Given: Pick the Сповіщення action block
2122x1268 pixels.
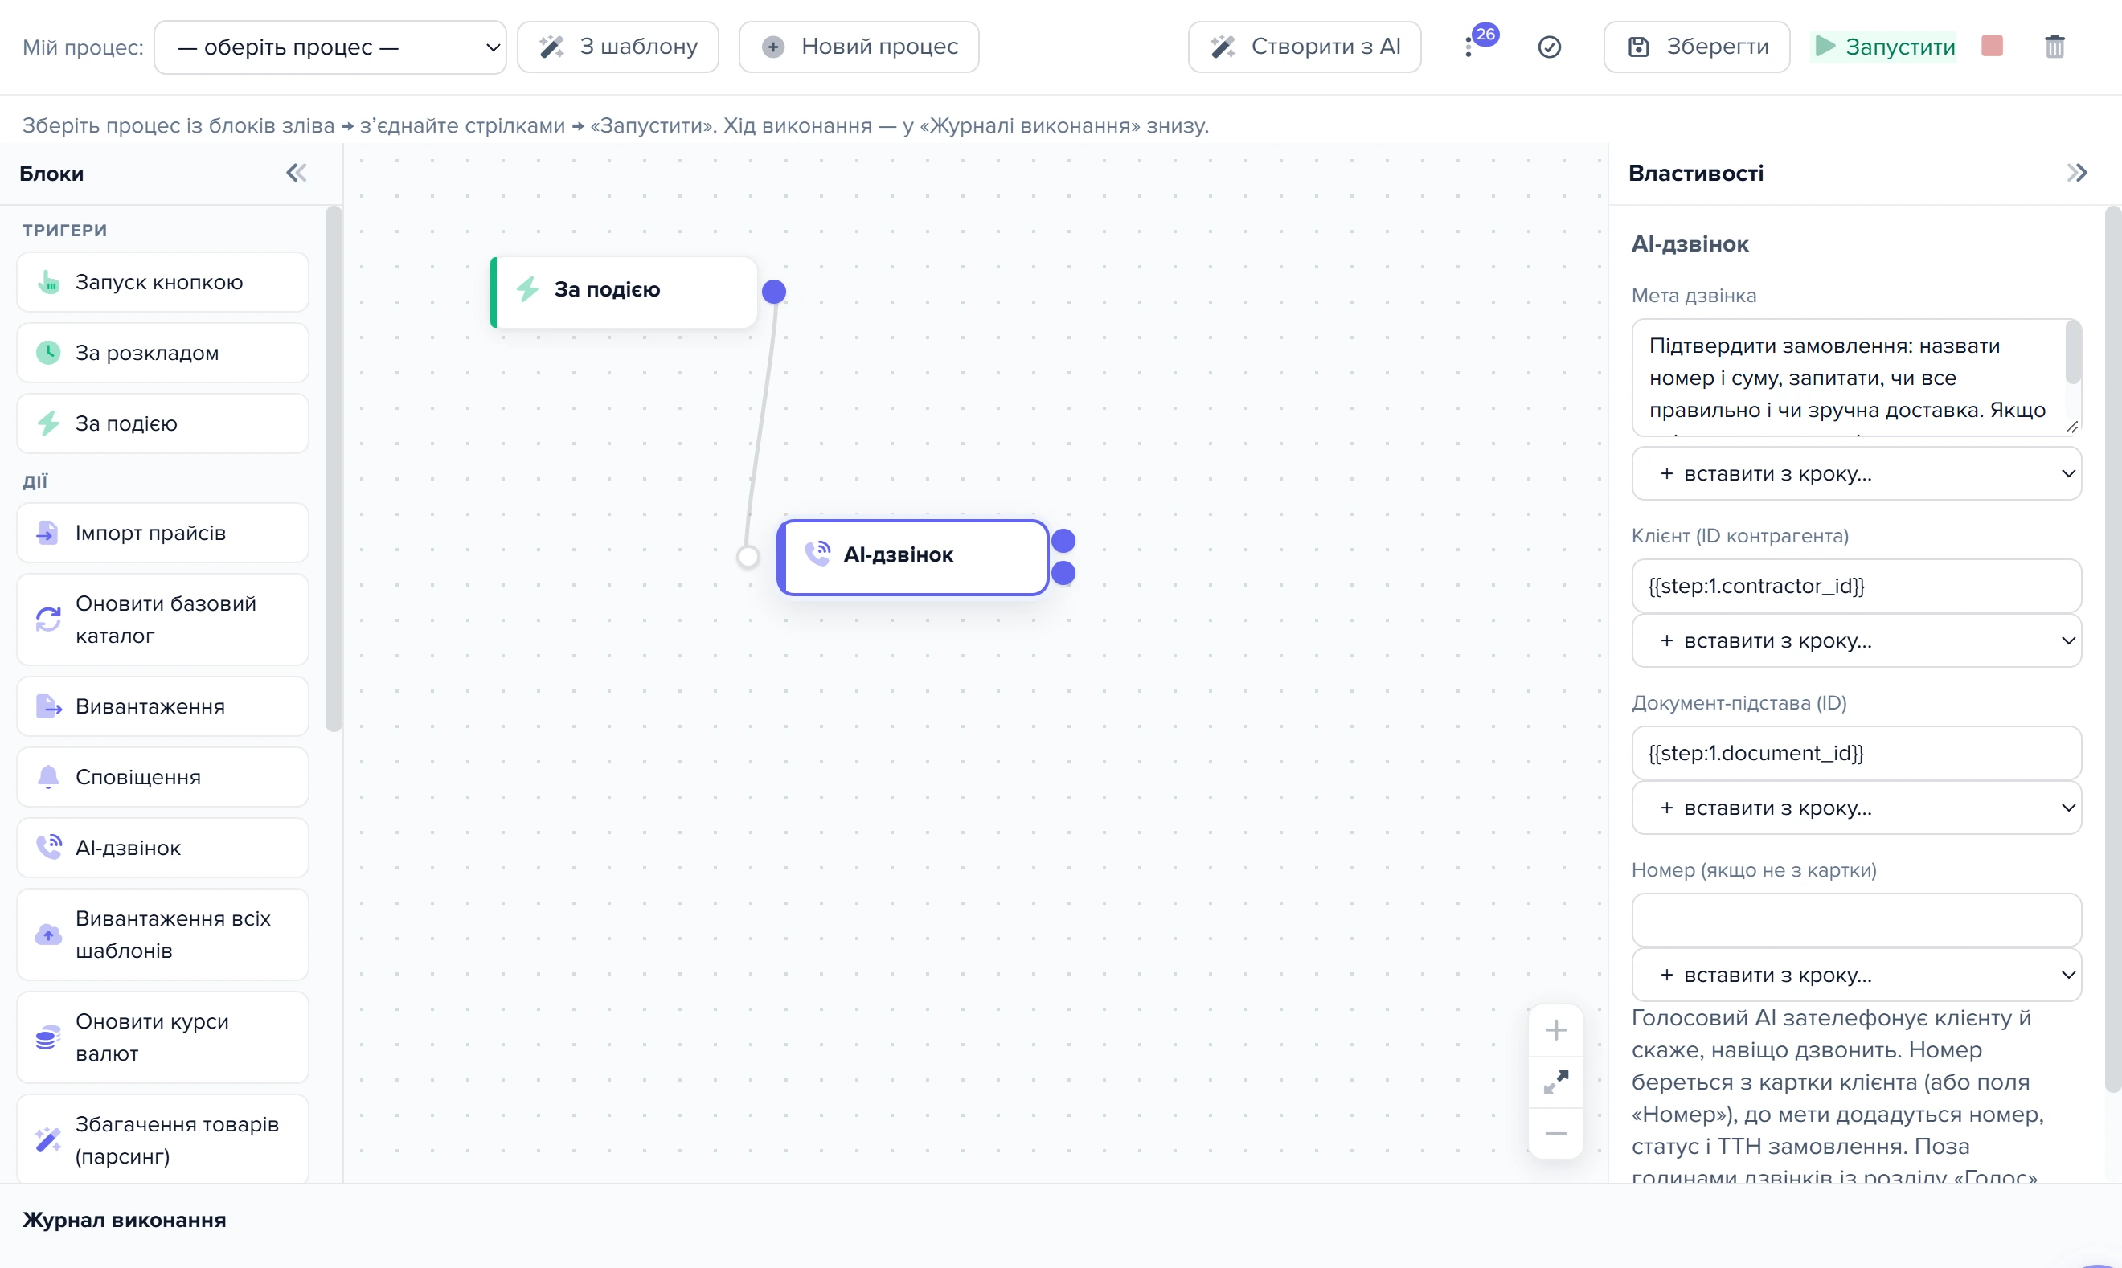Looking at the screenshot, I should point(162,778).
